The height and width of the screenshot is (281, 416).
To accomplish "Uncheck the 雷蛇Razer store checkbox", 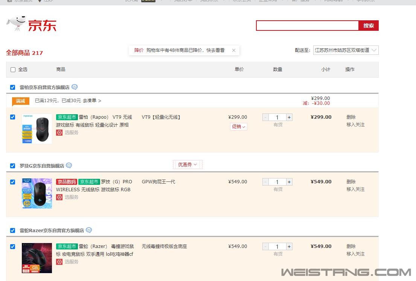I will [12, 230].
